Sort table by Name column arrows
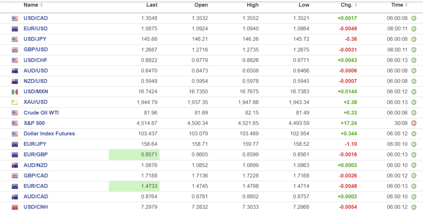The height and width of the screenshot is (216, 423). [x=41, y=5]
